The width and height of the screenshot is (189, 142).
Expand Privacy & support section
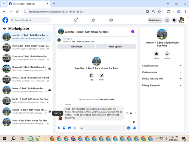[162, 85]
